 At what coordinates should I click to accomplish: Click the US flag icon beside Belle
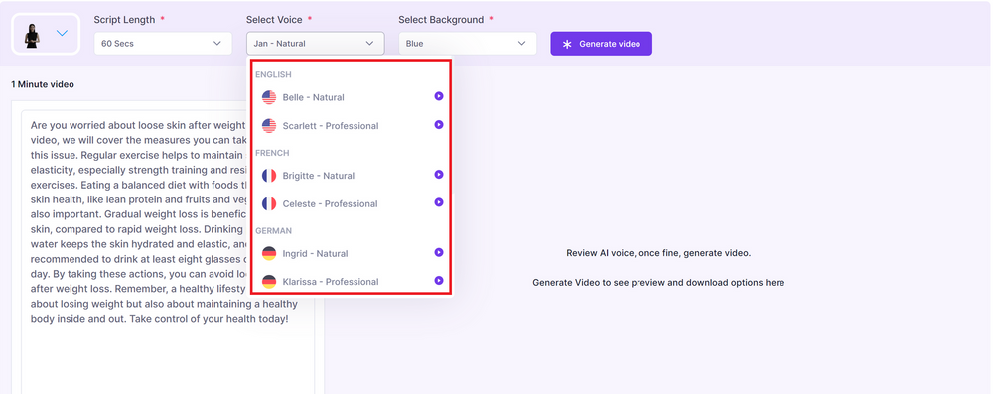coord(269,97)
